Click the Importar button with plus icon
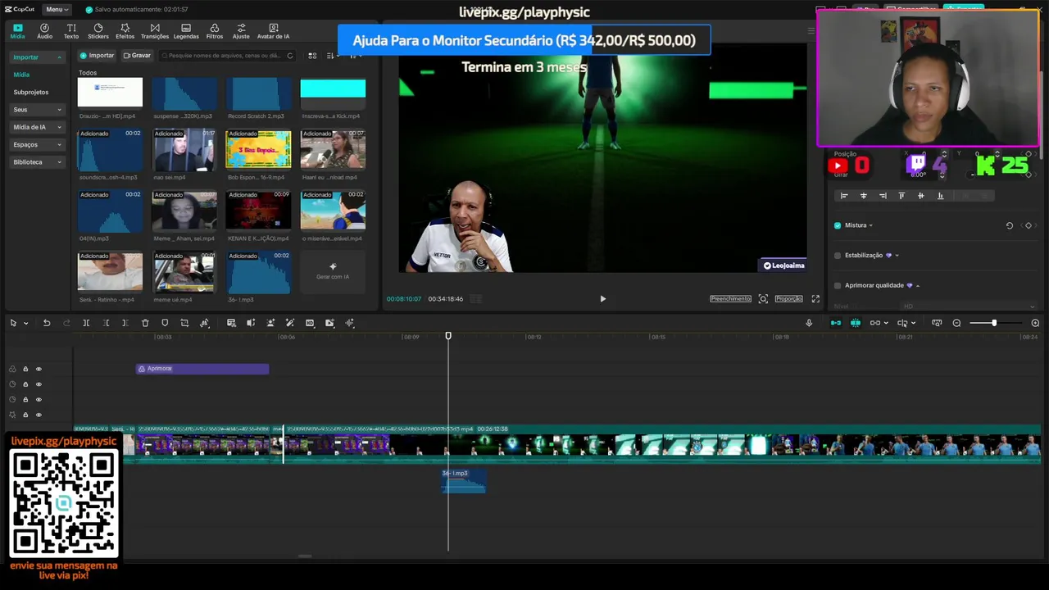1049x590 pixels. click(x=97, y=56)
